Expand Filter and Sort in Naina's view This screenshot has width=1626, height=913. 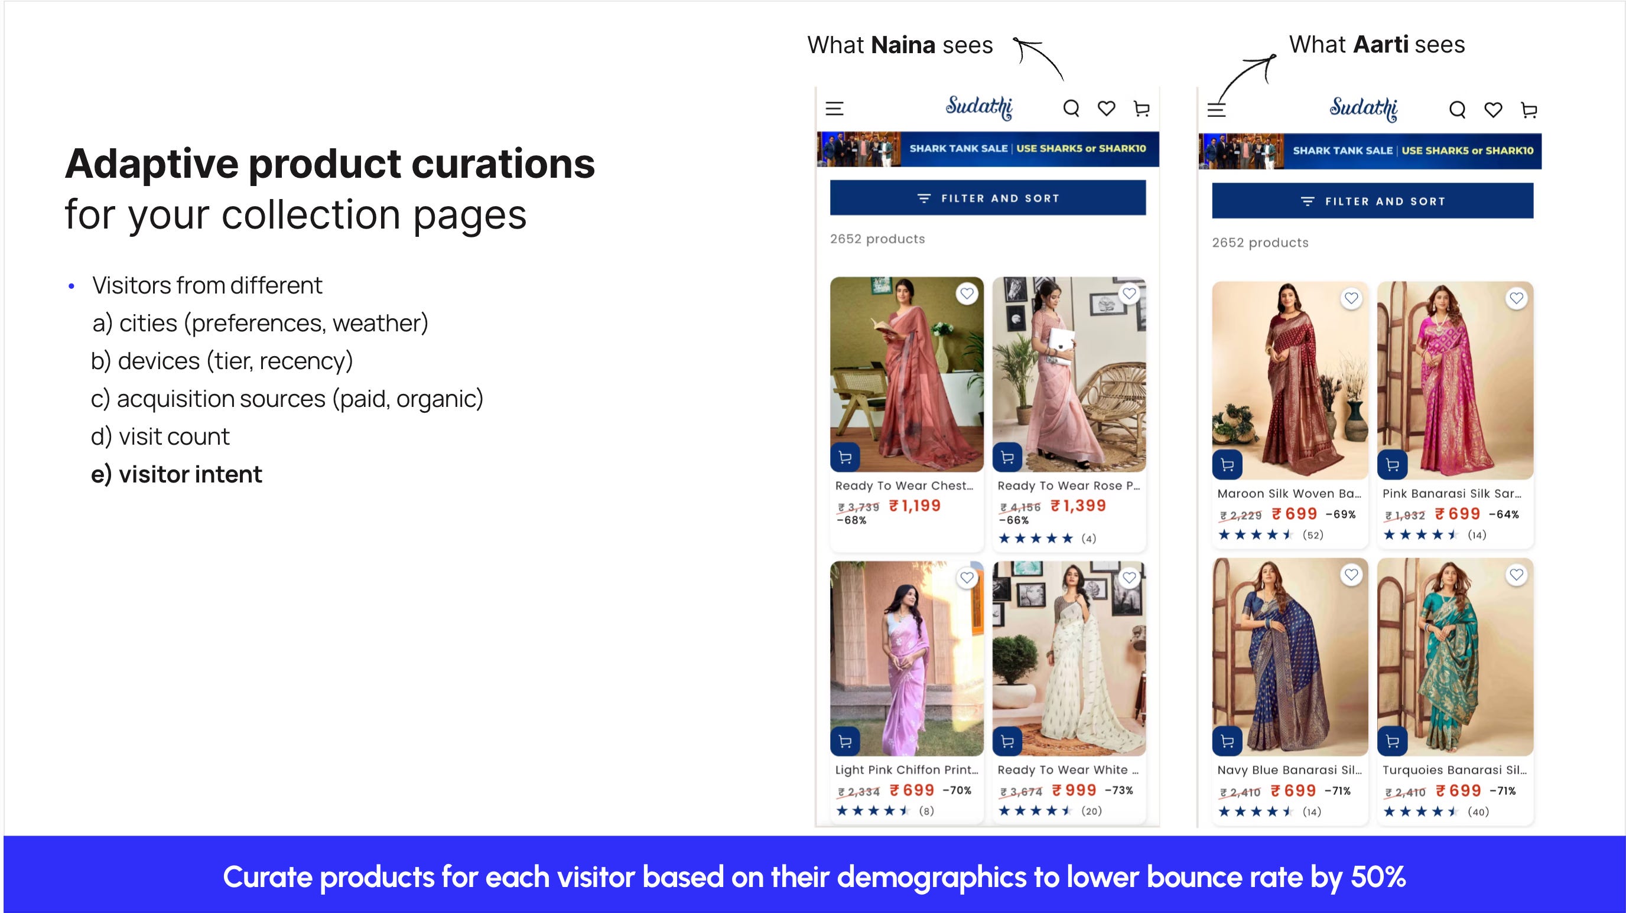pos(987,198)
